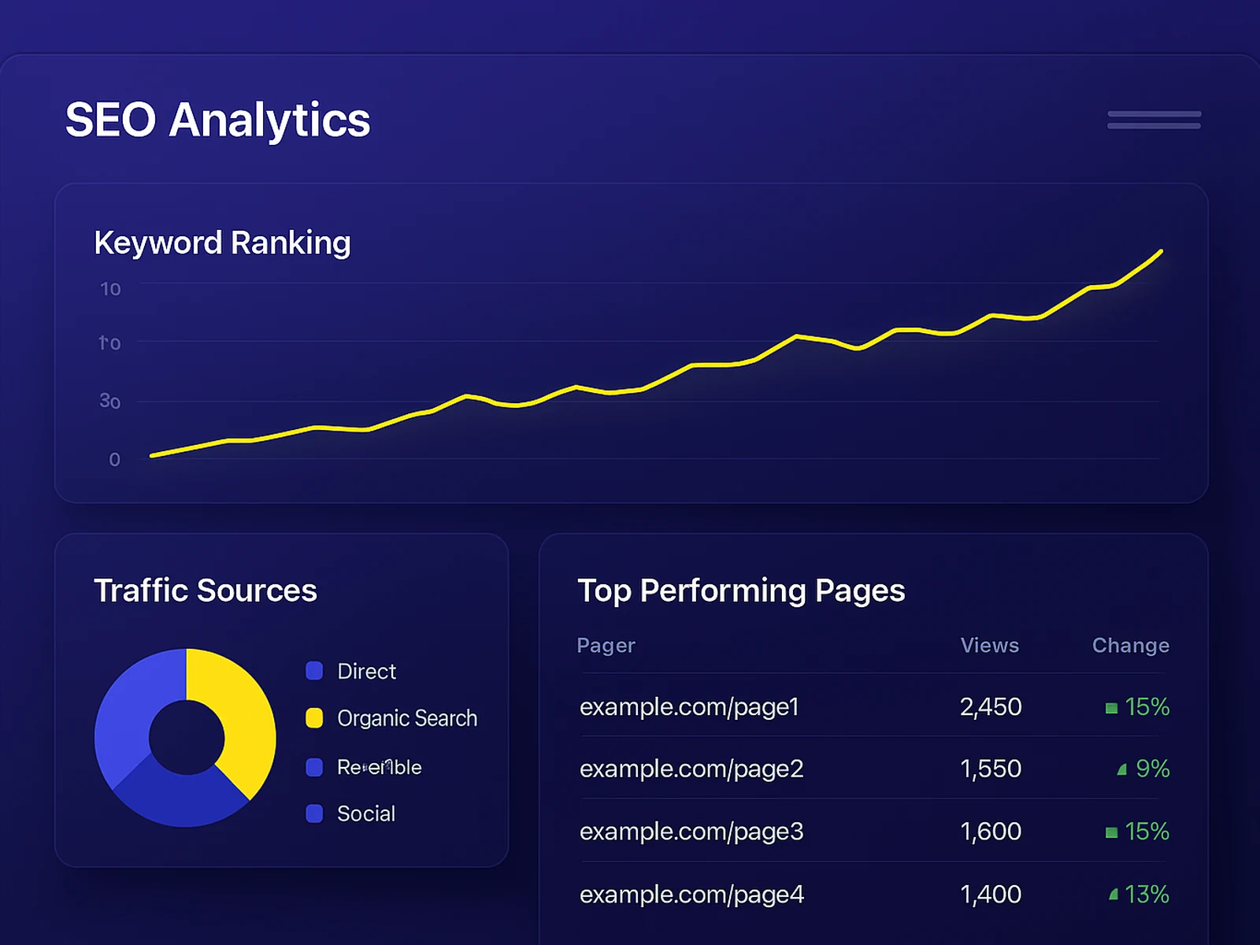1260x945 pixels.
Task: Open the hamburger menu icon
Action: coord(1153,120)
